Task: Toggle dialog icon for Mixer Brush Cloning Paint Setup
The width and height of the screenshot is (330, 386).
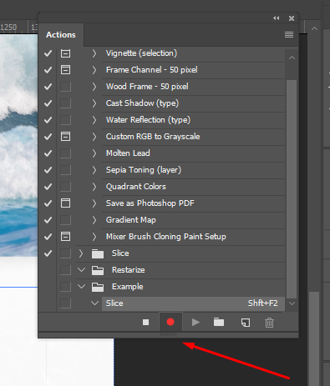Action: (65, 237)
